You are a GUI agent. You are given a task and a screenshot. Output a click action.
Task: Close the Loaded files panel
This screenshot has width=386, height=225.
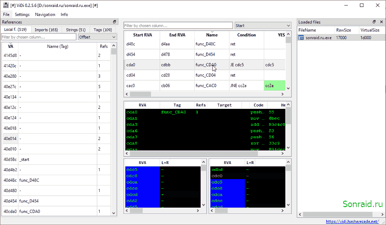[x=381, y=22]
